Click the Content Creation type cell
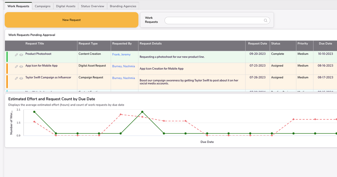The width and height of the screenshot is (337, 177). (90, 54)
